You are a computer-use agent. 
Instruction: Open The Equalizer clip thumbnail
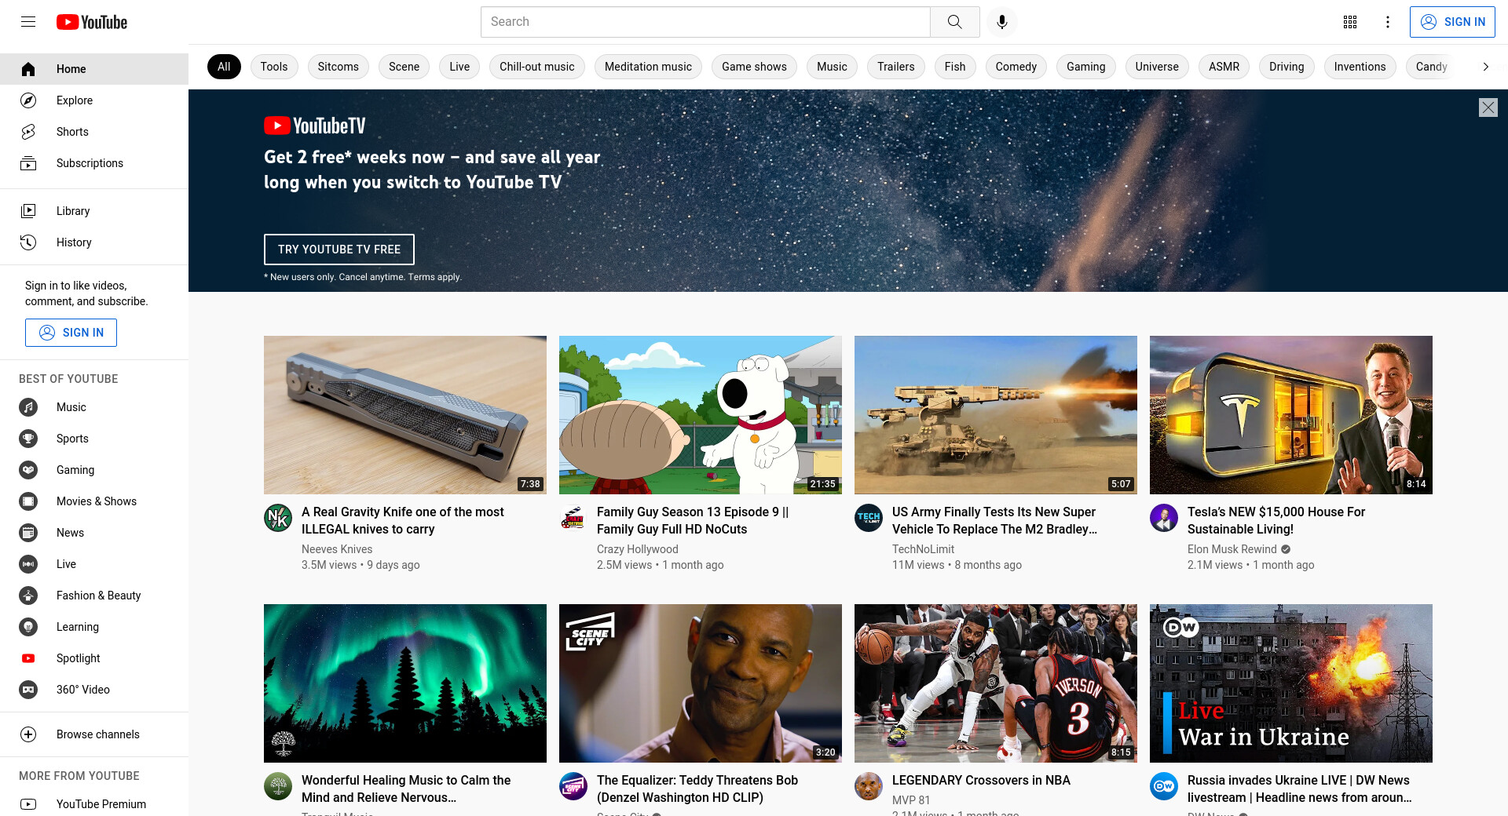[x=701, y=683]
